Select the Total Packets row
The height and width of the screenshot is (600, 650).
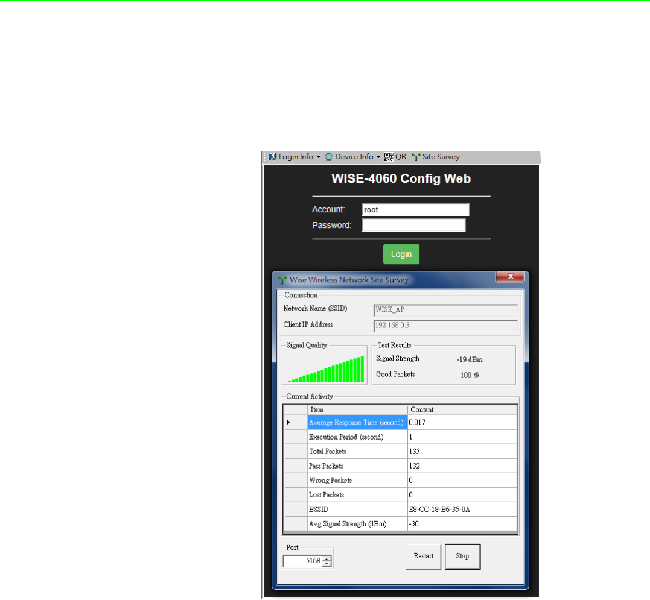click(401, 451)
